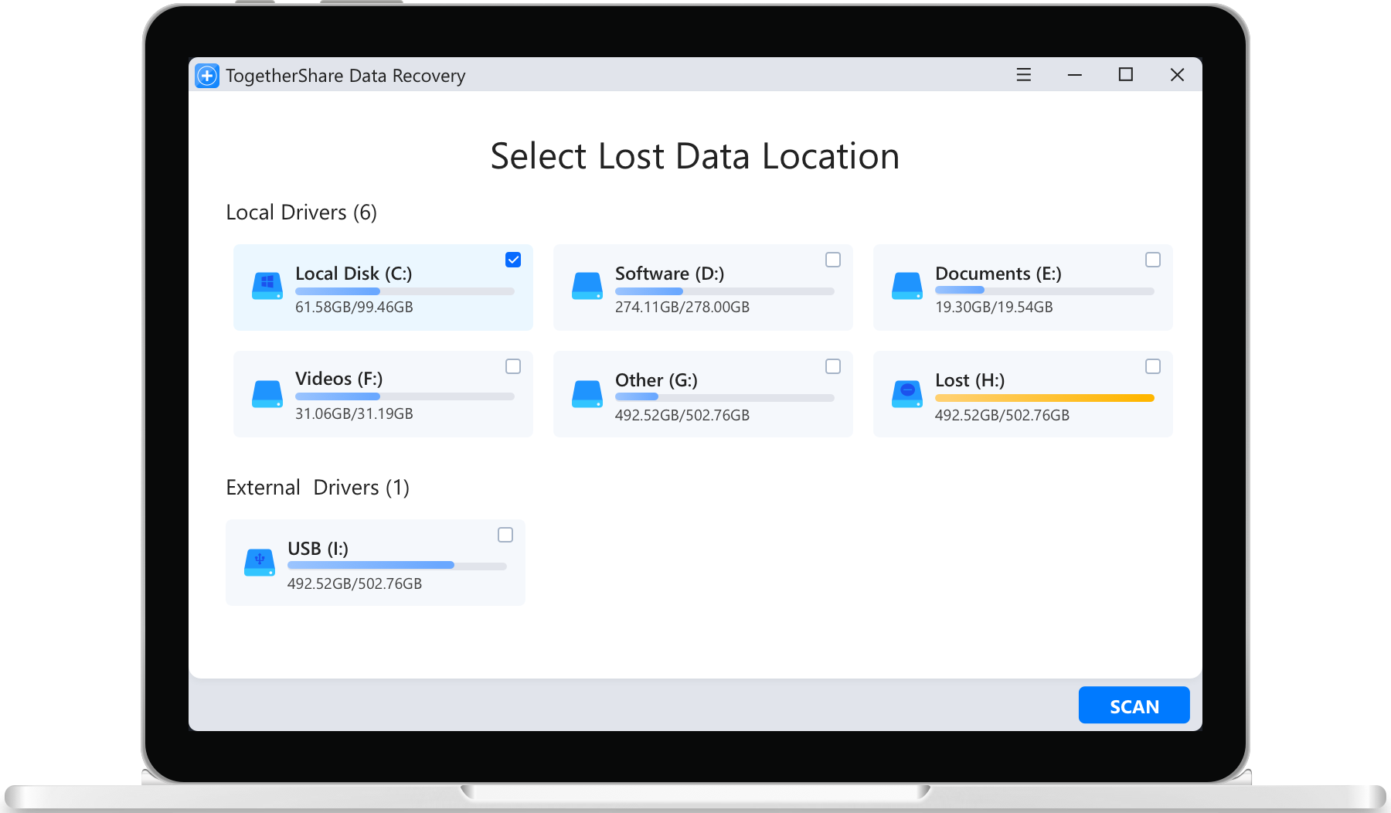Select the "Videos (F:)" label
The image size is (1391, 813).
coord(339,379)
